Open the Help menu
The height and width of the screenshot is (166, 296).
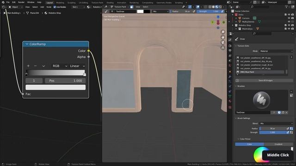[x=39, y=2]
